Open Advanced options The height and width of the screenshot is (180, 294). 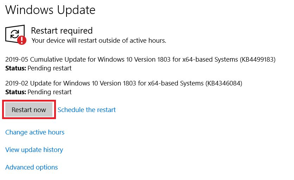32,167
